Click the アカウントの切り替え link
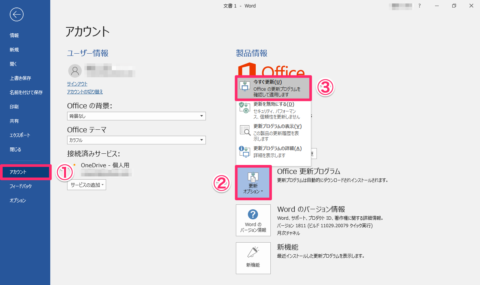Viewport: 480px width, 285px height. [85, 92]
